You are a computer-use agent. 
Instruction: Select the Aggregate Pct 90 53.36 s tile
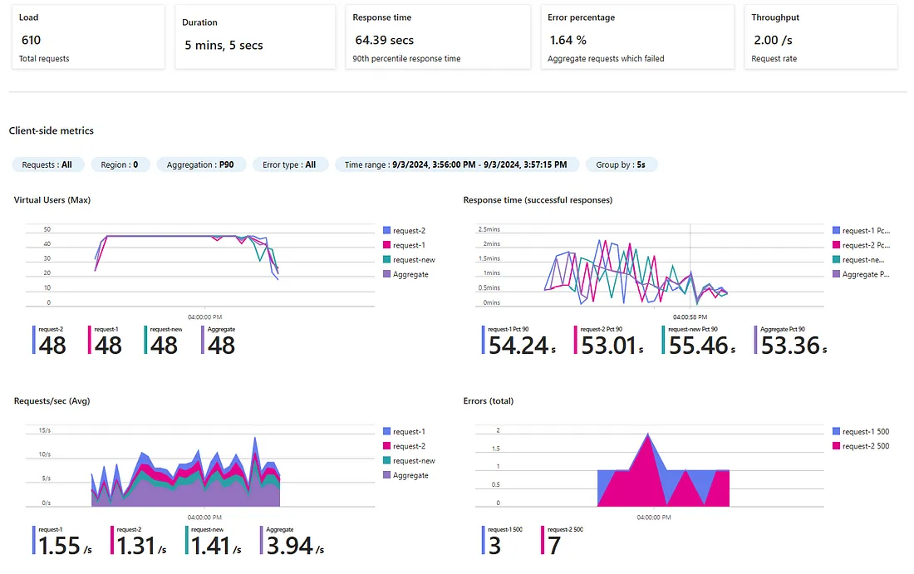(x=790, y=341)
